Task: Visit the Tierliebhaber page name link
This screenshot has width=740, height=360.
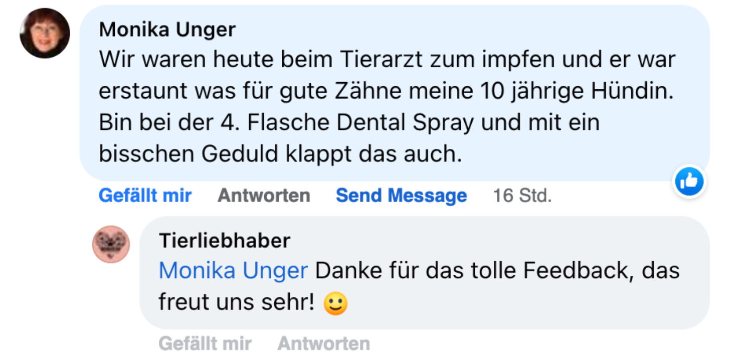Action: click(225, 241)
